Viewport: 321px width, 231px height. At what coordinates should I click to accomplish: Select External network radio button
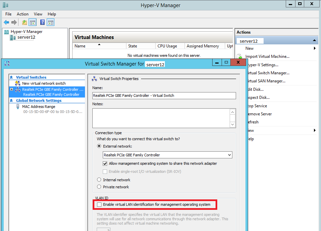coord(99,146)
